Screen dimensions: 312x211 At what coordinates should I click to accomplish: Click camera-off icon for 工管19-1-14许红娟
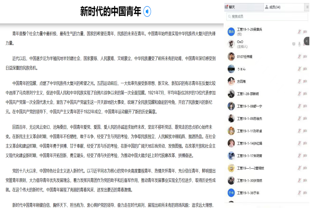[x=305, y=143]
